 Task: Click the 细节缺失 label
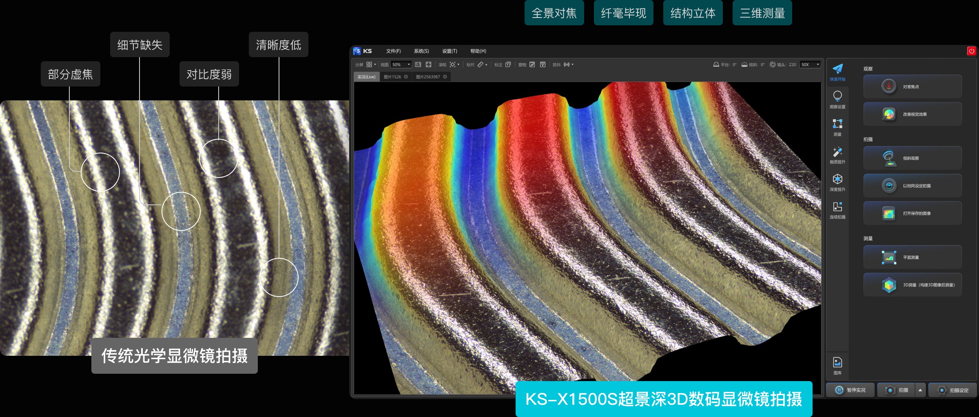(x=140, y=44)
